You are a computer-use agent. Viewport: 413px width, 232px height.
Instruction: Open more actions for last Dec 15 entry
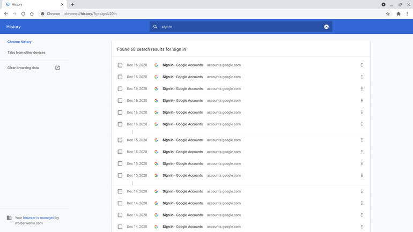coord(362,176)
